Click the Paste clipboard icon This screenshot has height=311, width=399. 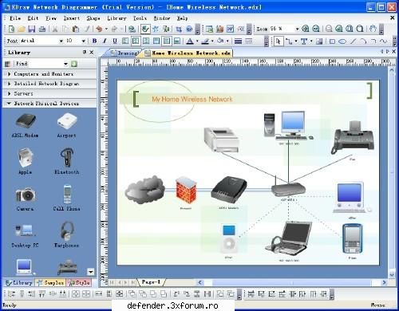tap(76, 29)
